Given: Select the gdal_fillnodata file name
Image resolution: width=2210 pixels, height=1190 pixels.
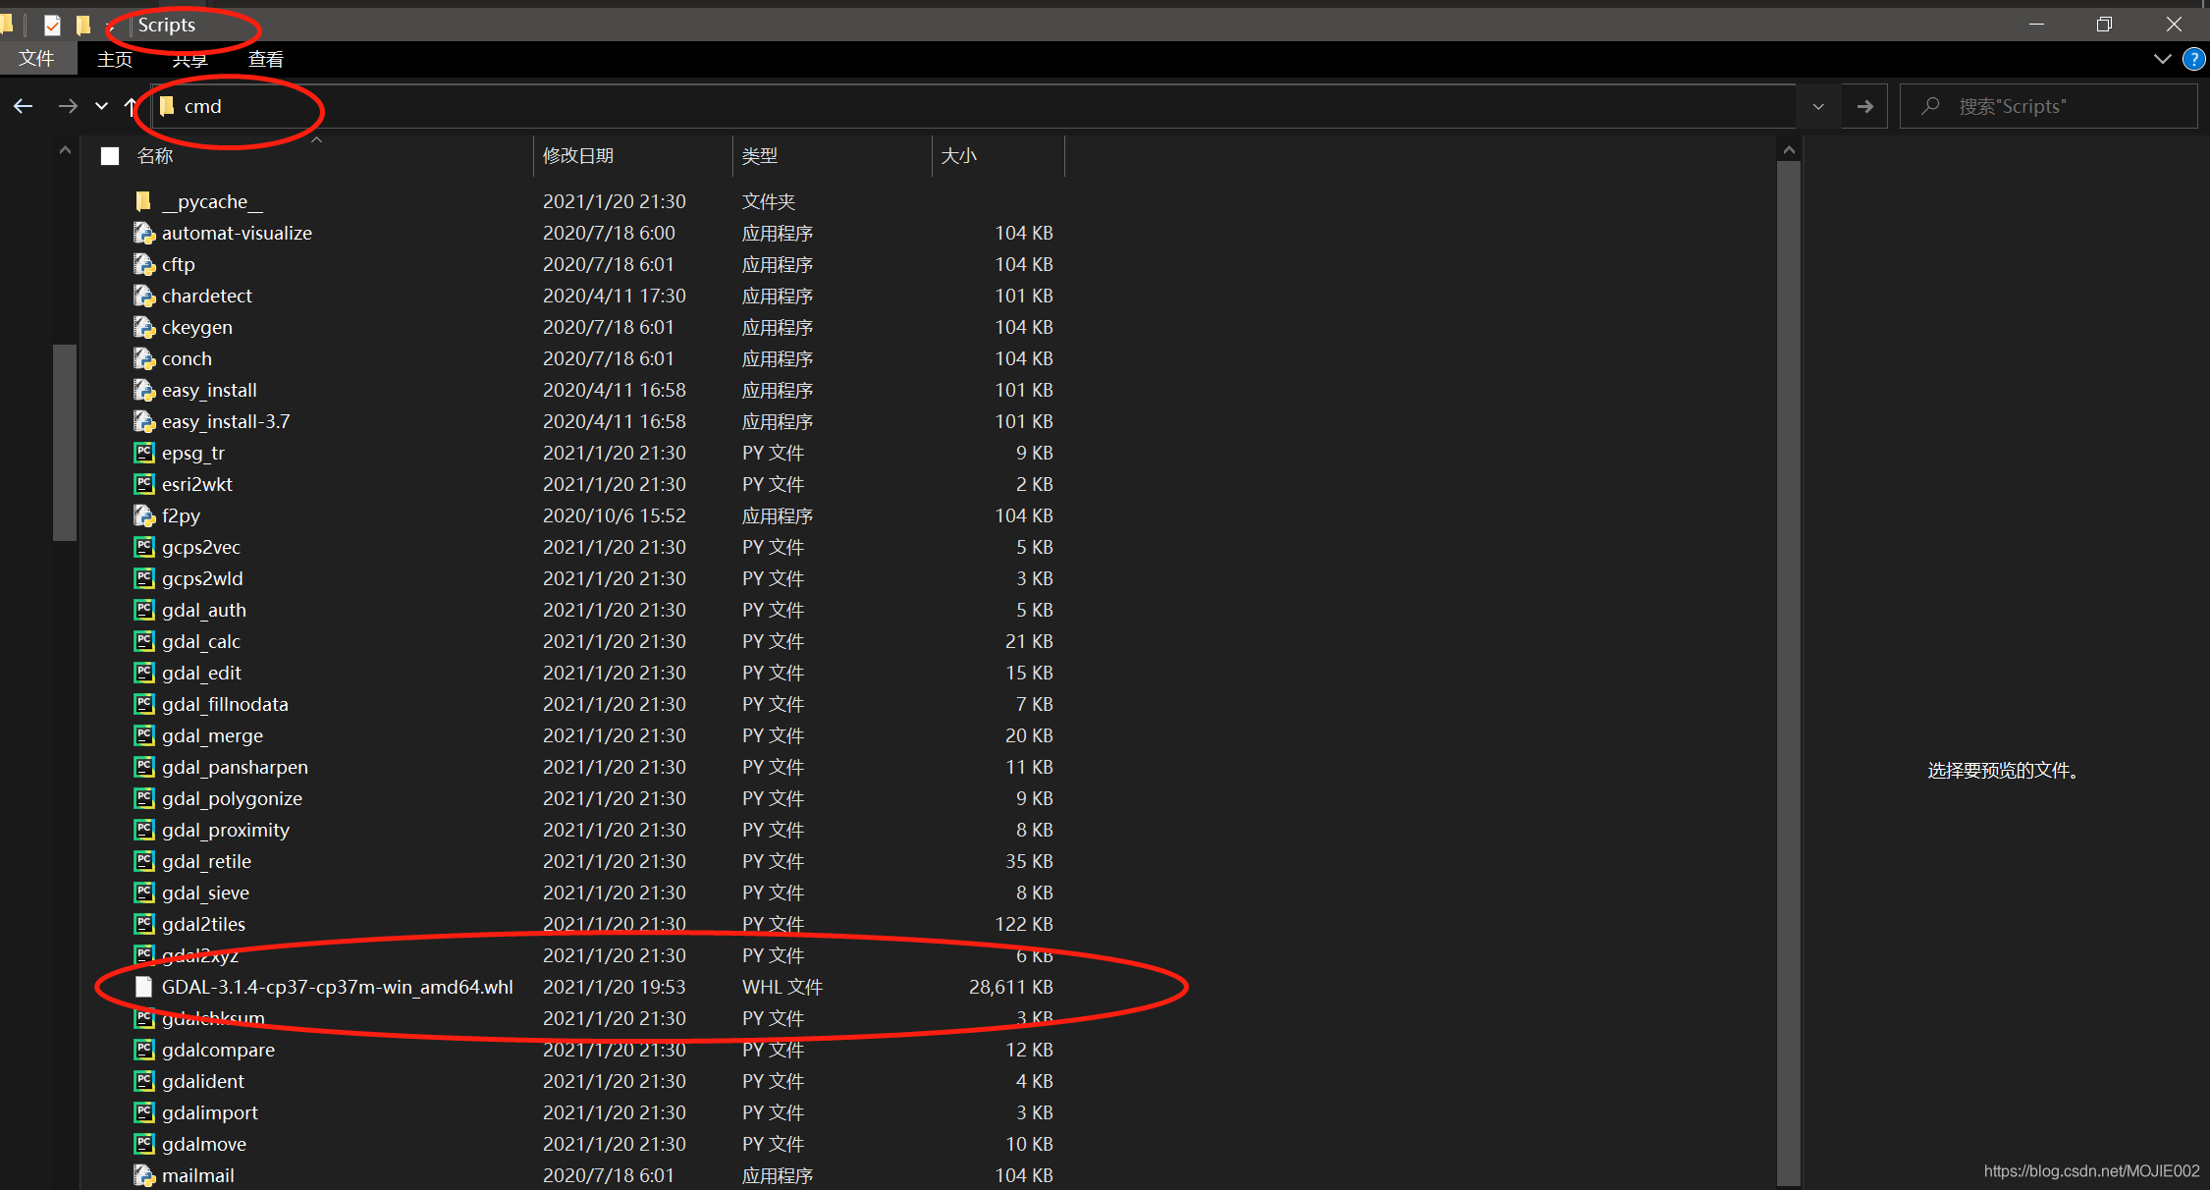Looking at the screenshot, I should click(225, 704).
